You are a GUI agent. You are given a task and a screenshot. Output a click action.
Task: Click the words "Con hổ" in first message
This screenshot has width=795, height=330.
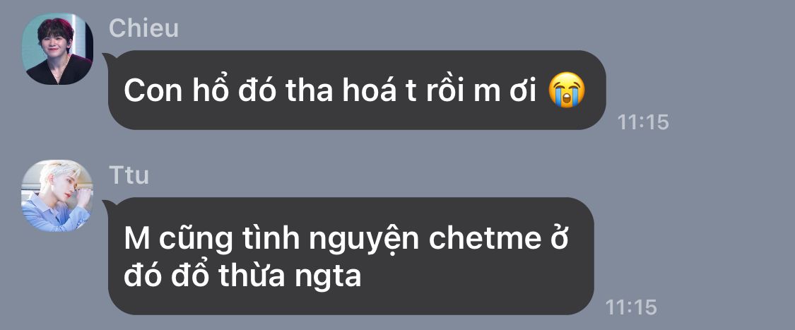[x=177, y=91]
